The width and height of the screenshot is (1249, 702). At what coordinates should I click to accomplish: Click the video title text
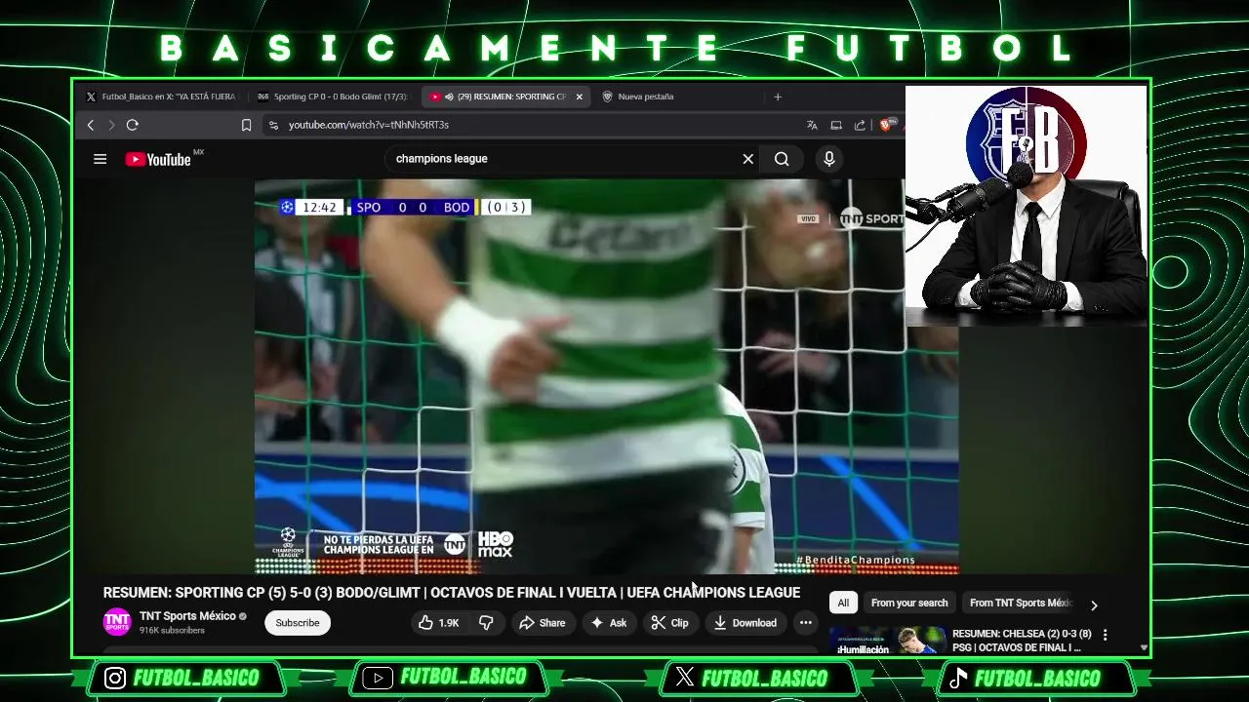pyautogui.click(x=452, y=593)
